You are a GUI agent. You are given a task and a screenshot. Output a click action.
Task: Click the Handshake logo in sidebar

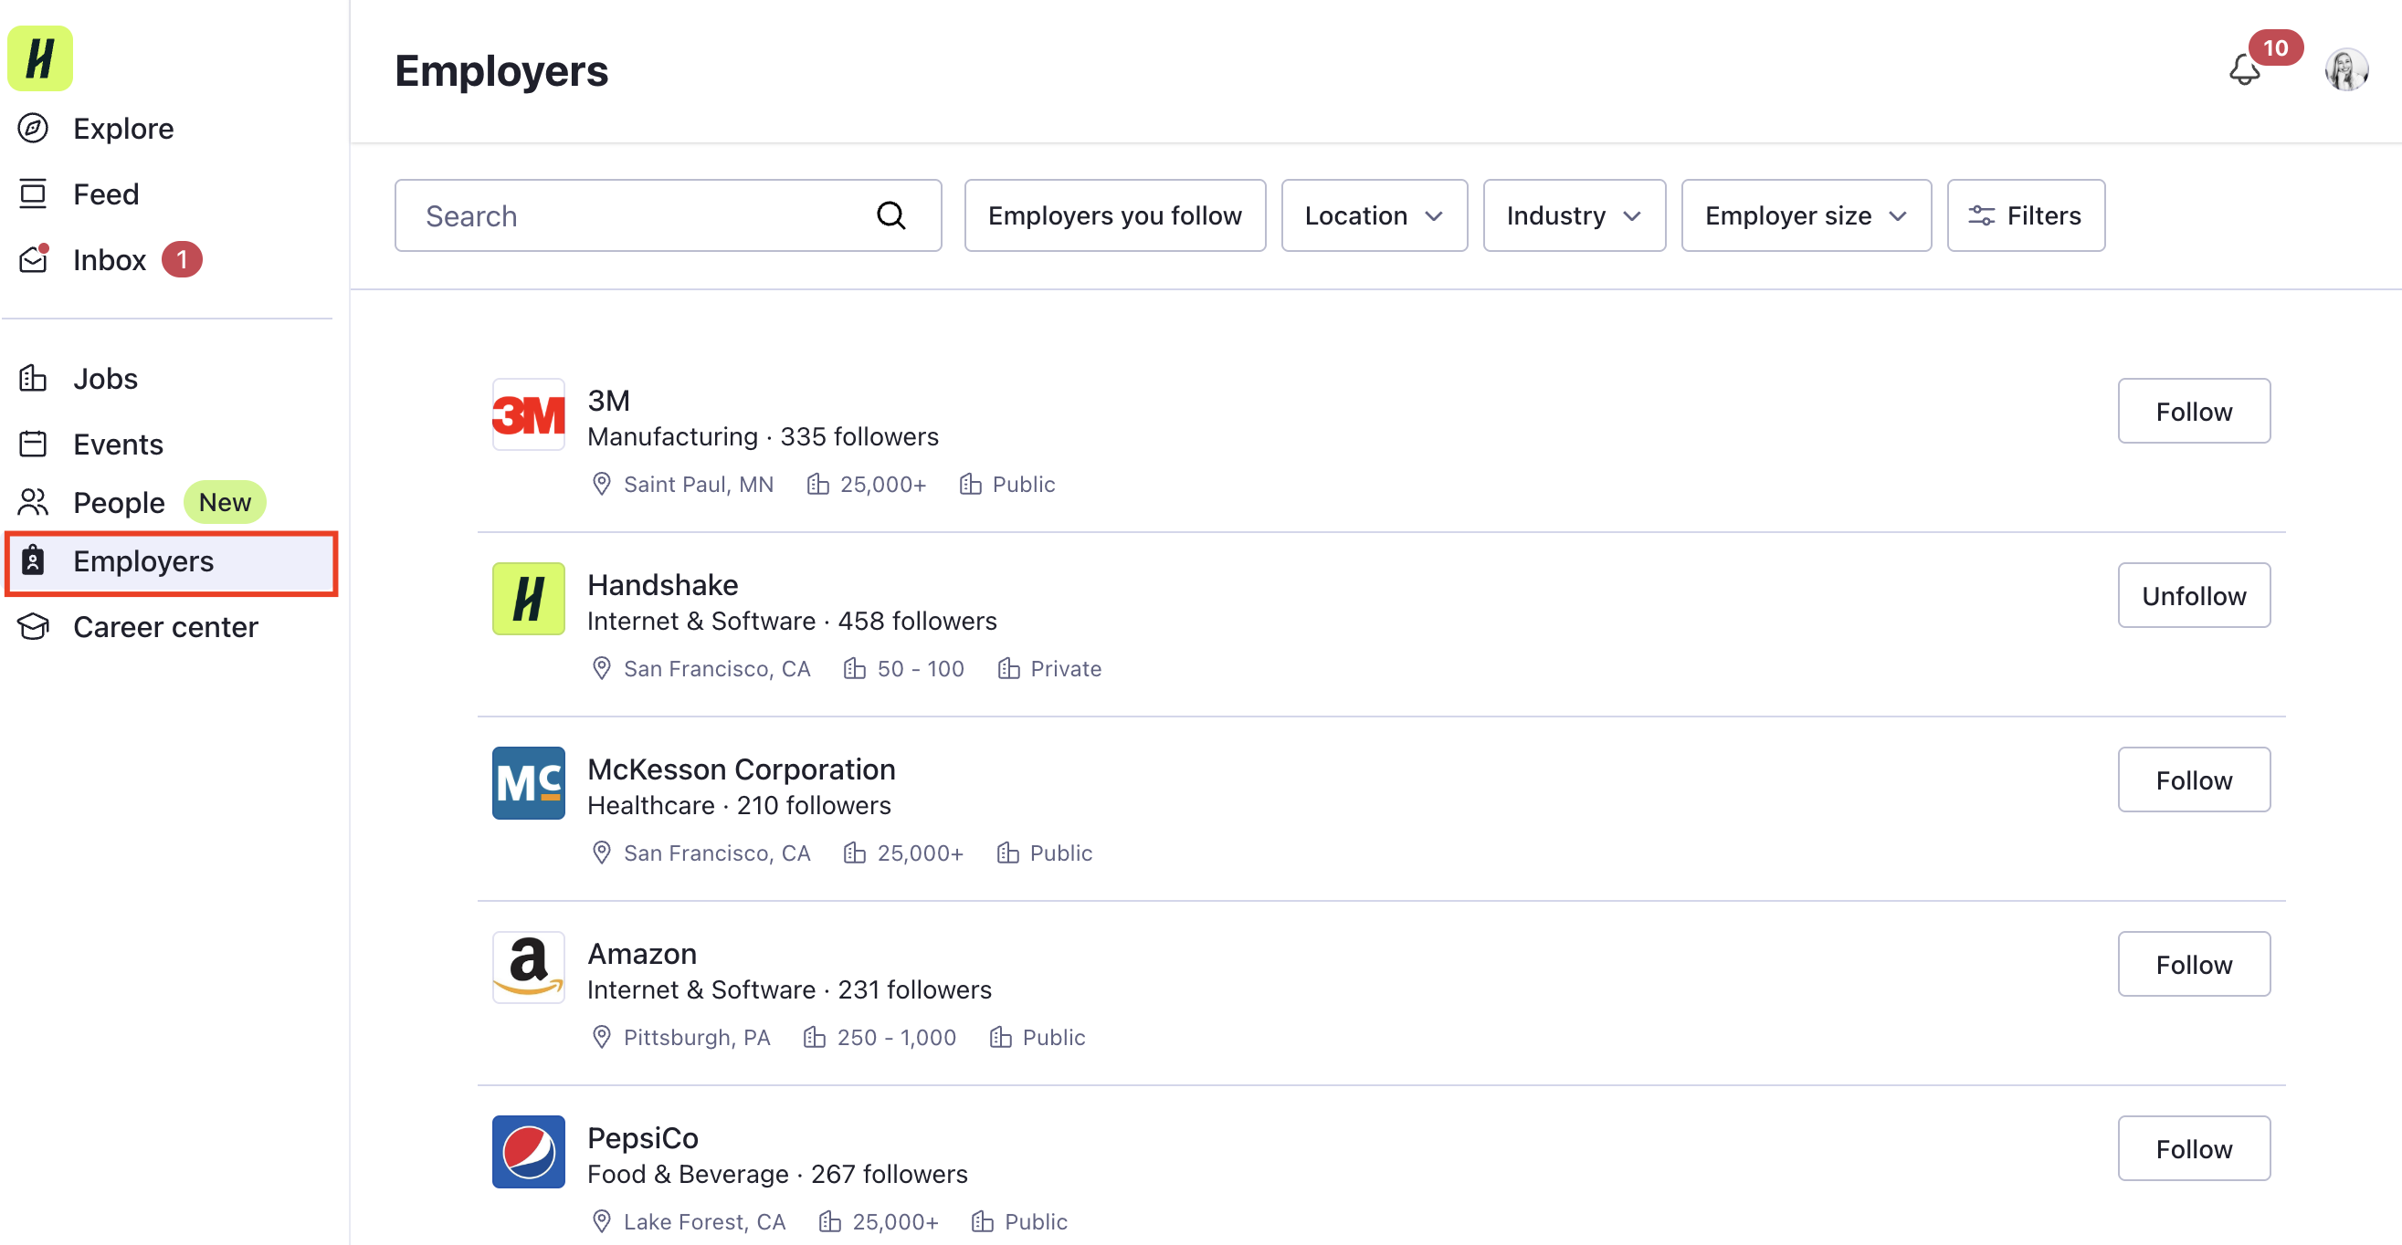point(40,58)
